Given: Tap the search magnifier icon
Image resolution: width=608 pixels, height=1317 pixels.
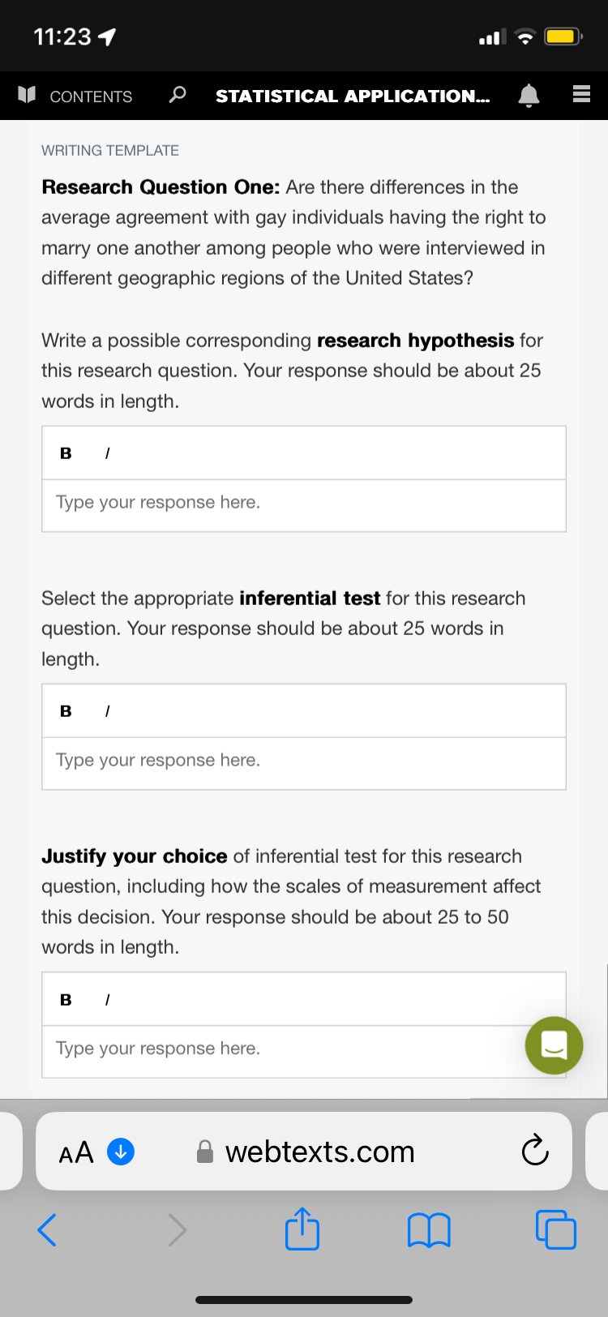Looking at the screenshot, I should click(177, 95).
